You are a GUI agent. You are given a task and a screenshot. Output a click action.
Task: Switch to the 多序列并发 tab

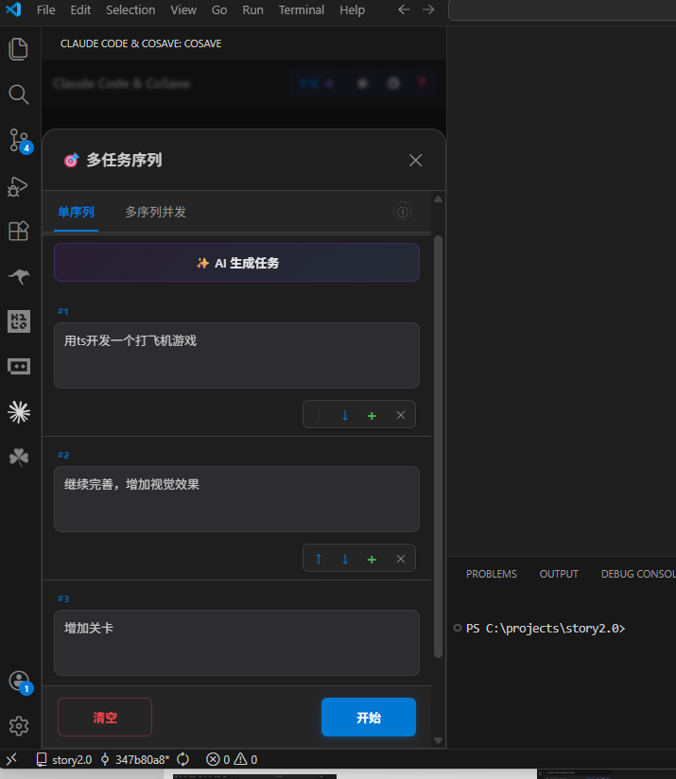[x=155, y=212]
